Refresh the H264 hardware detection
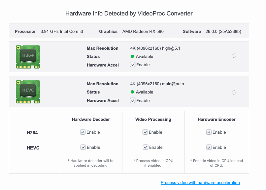266x190 pixels. point(234,56)
